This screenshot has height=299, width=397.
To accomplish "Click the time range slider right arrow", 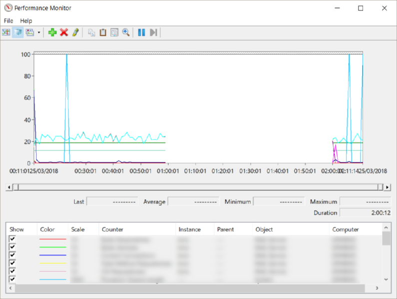I will 387,187.
